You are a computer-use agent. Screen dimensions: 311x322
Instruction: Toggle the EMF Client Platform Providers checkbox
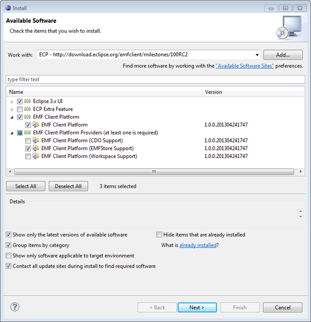pyautogui.click(x=20, y=133)
